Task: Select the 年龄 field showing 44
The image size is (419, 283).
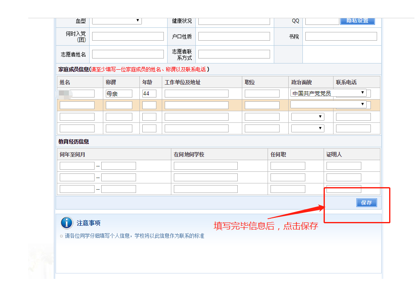Action: [149, 94]
